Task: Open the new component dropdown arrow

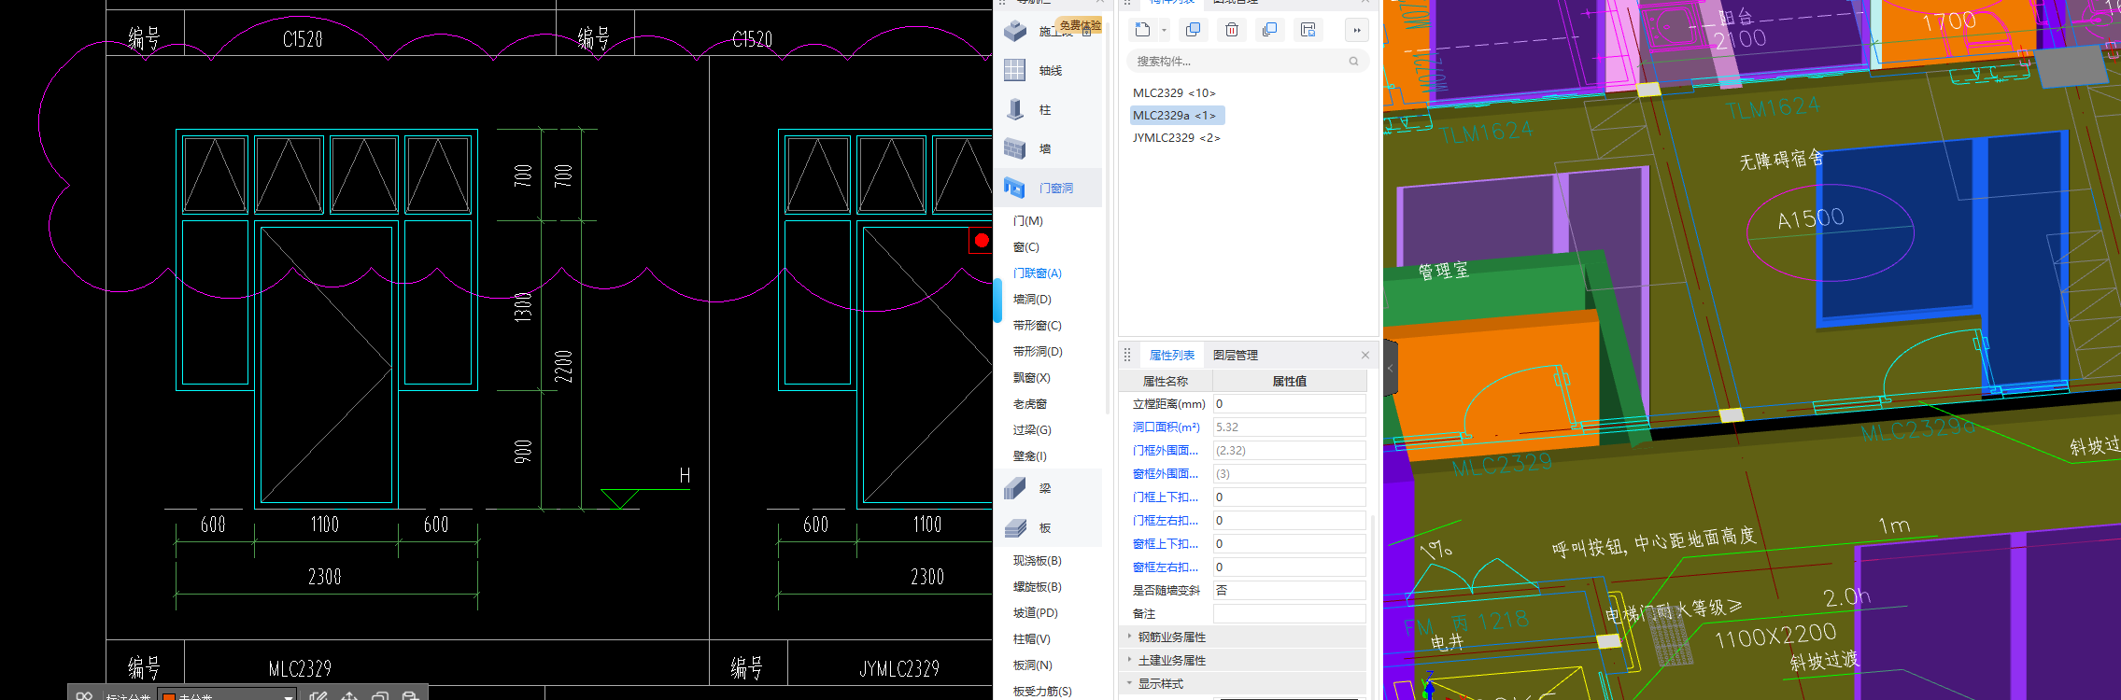Action: [1164, 30]
